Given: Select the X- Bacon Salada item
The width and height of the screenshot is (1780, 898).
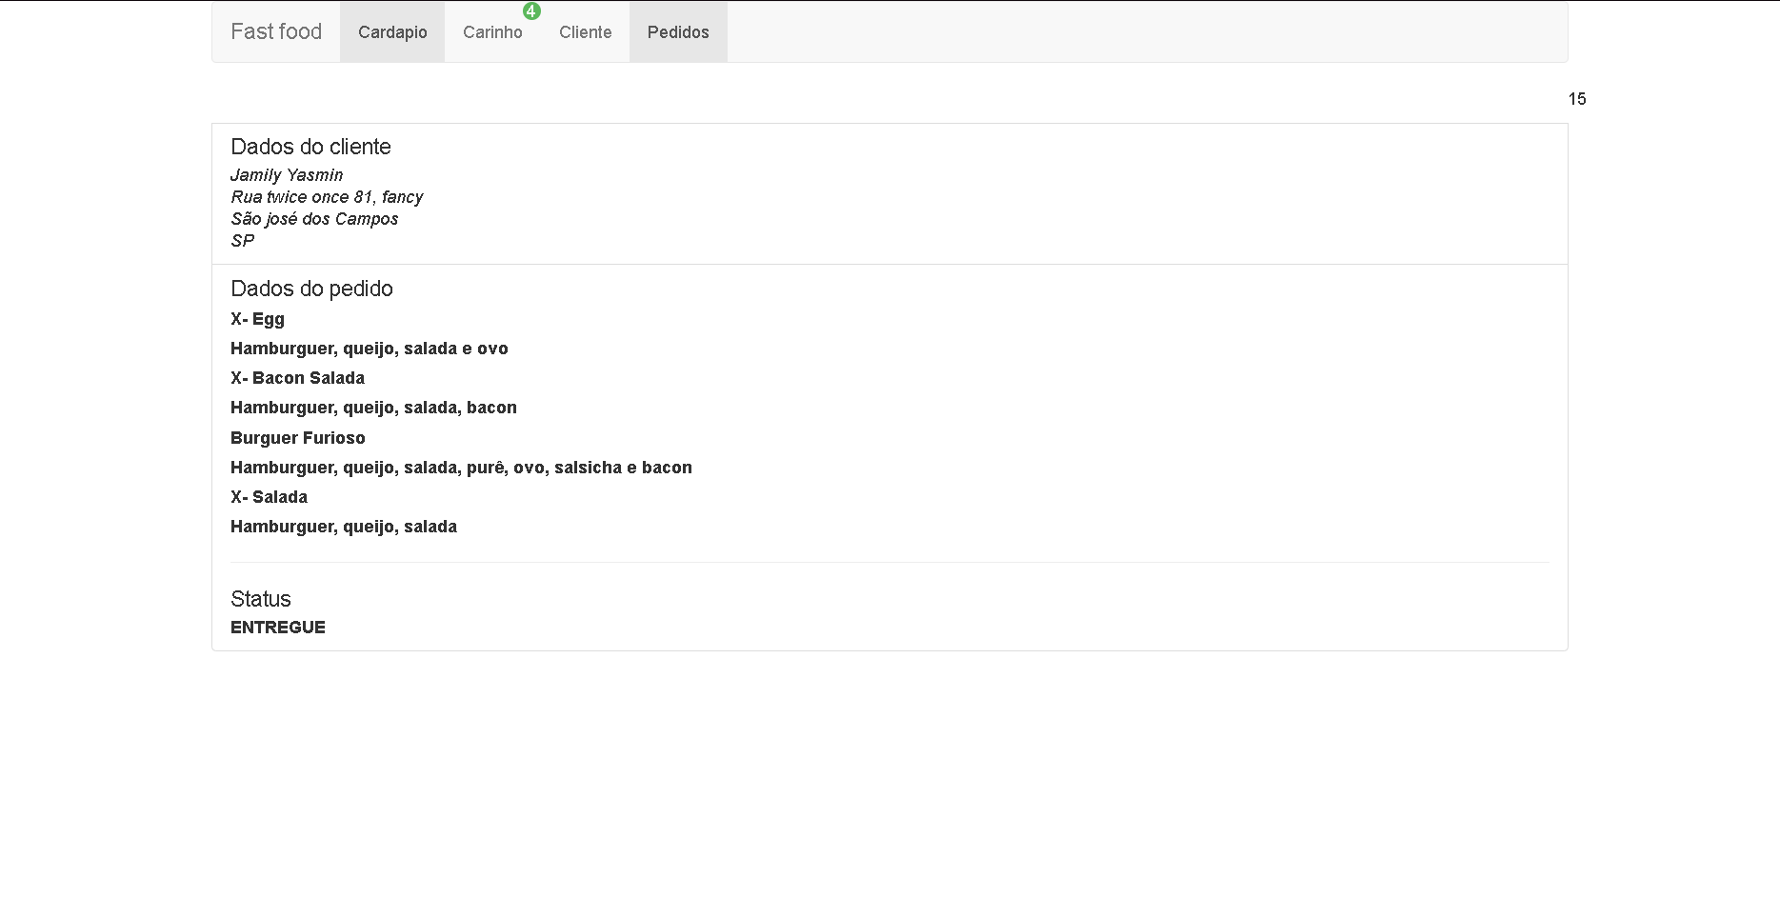Looking at the screenshot, I should 297,378.
